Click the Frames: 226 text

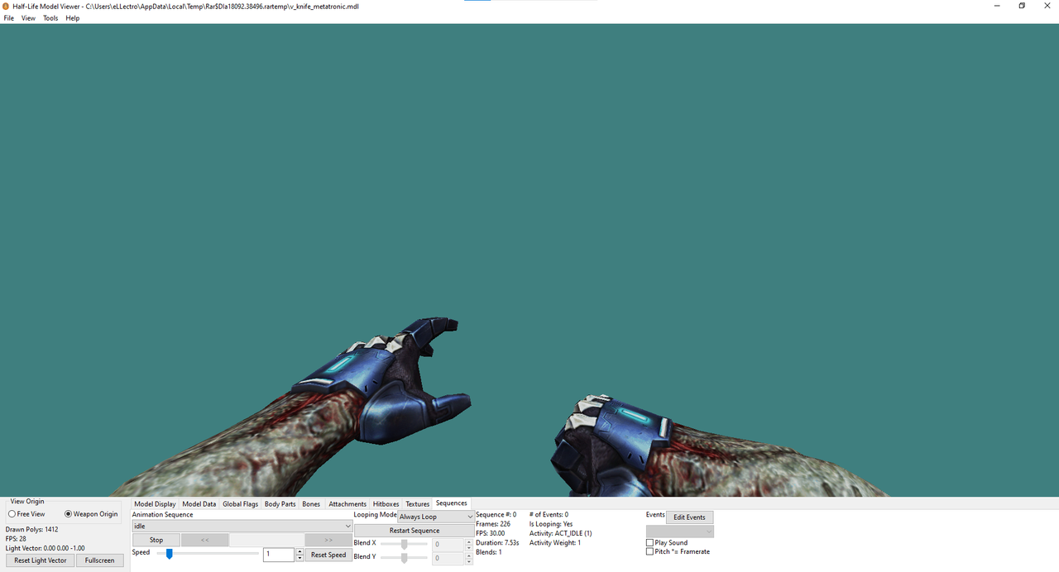click(x=493, y=524)
